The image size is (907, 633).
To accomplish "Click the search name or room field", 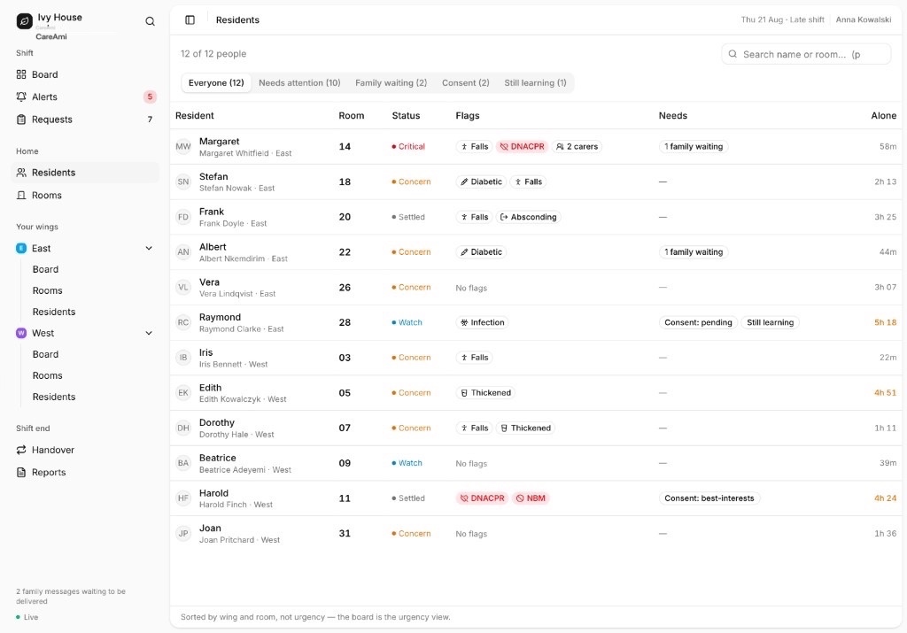I will (x=806, y=54).
